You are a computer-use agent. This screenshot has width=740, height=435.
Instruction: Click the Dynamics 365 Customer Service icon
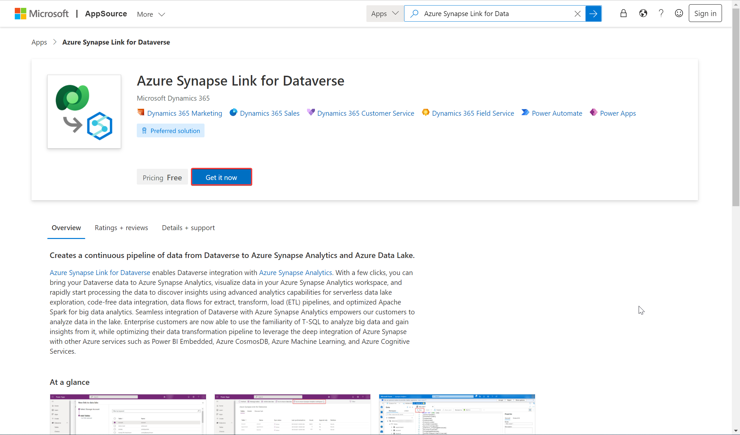pos(311,112)
